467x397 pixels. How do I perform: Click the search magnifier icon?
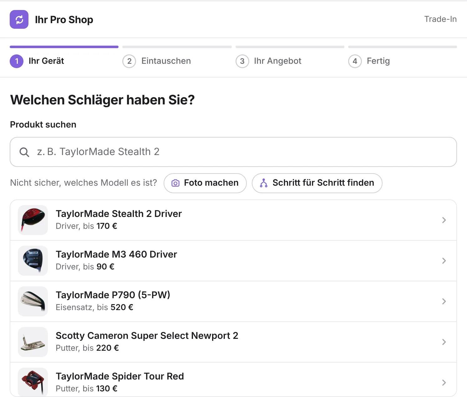click(x=24, y=152)
